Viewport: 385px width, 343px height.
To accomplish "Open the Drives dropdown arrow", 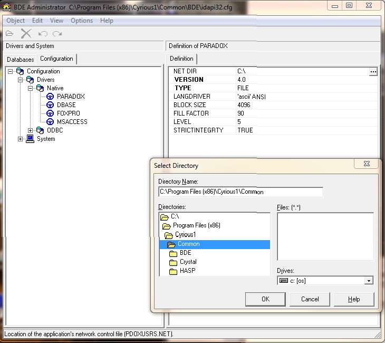I will [369, 281].
